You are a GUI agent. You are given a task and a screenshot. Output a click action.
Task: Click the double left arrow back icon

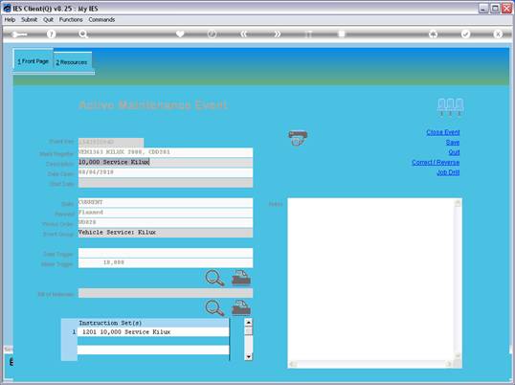pyautogui.click(x=244, y=34)
